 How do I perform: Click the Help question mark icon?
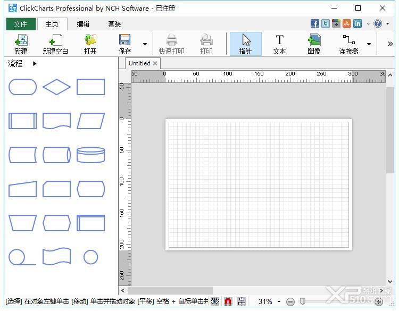378,23
